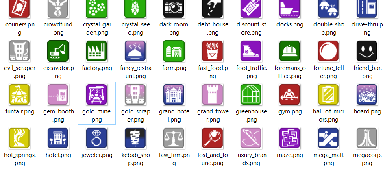Click the 'megacorp.png' filename text

click(x=368, y=159)
